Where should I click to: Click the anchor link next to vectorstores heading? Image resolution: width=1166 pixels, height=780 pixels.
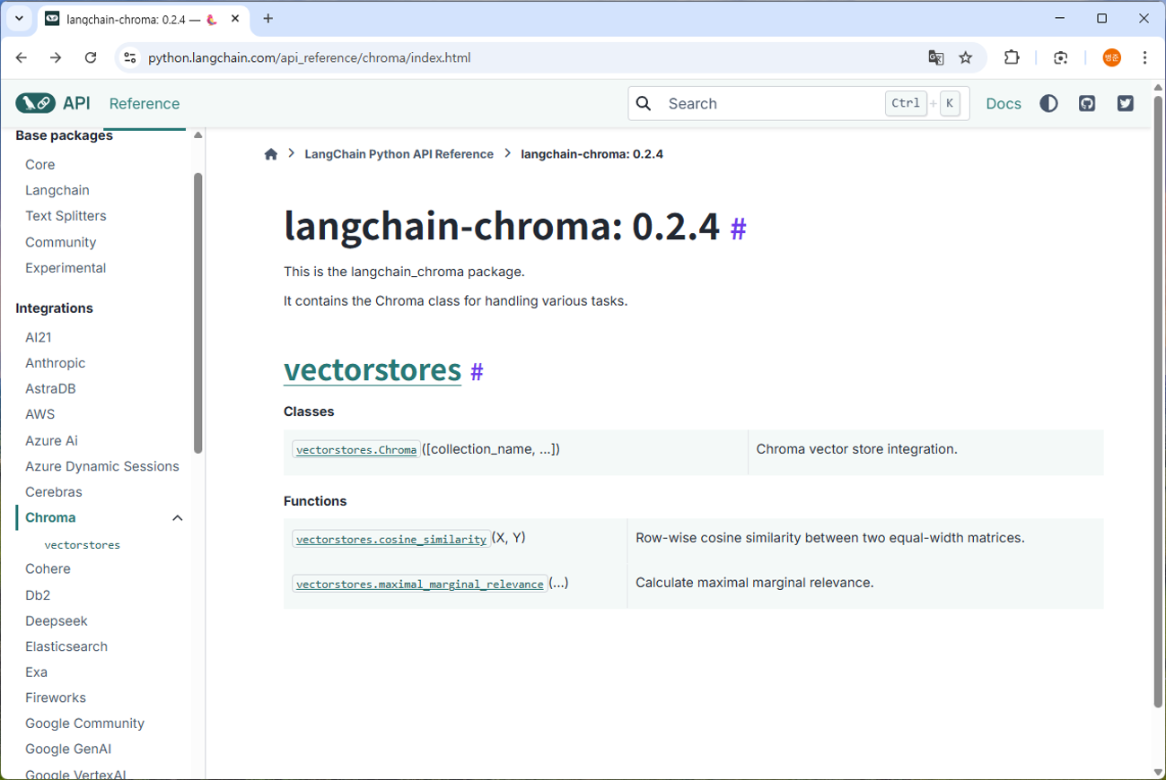click(477, 371)
